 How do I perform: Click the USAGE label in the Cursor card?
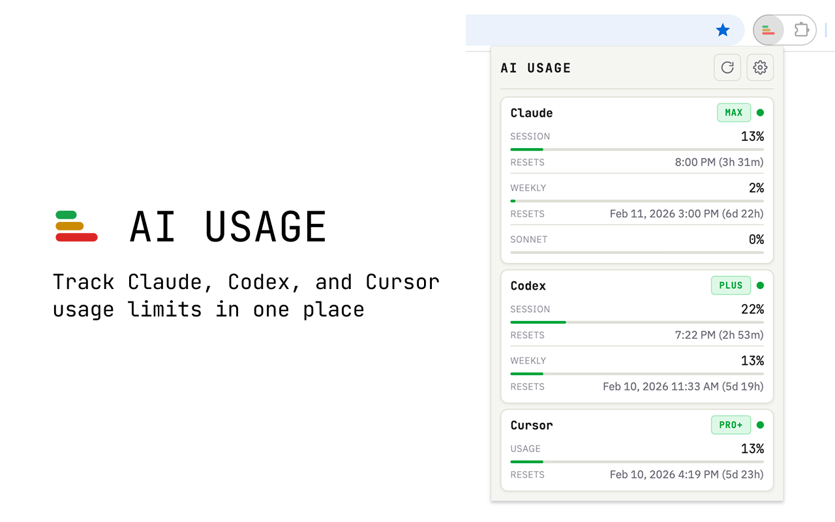click(x=526, y=449)
